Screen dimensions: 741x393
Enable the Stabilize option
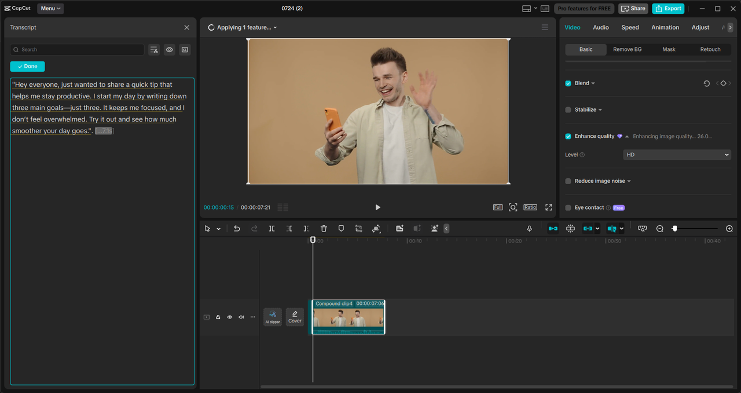click(x=568, y=109)
